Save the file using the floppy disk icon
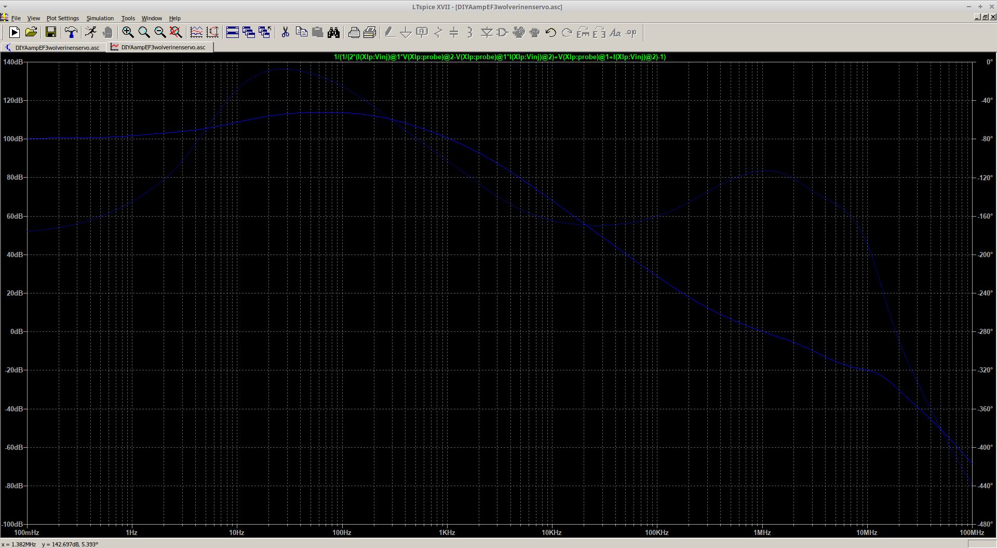Image resolution: width=997 pixels, height=548 pixels. 51,33
